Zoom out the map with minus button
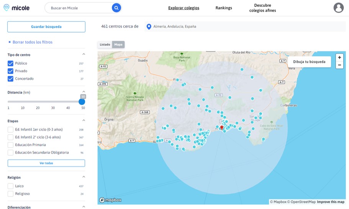This screenshot has width=349, height=209. point(339,65)
